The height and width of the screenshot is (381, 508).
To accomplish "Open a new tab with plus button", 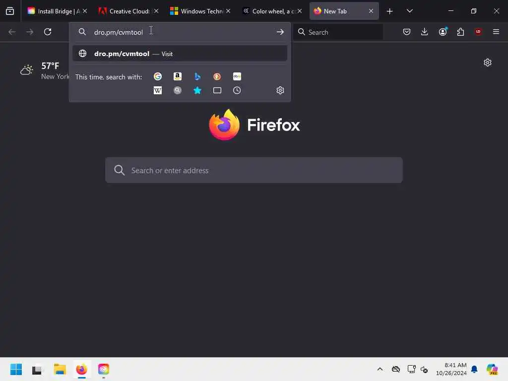I will tap(390, 11).
